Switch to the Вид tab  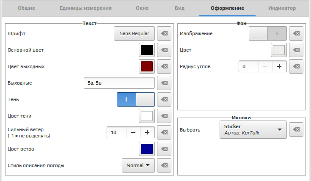point(179,8)
